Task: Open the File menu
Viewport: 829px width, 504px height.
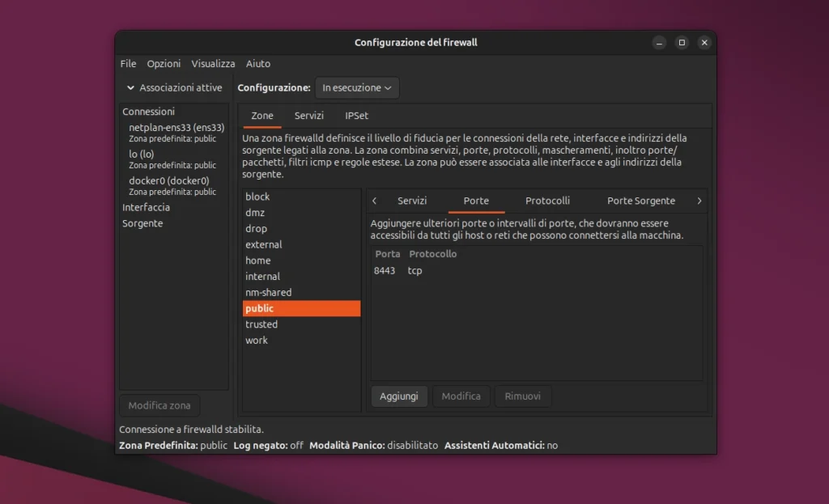Action: pos(128,63)
